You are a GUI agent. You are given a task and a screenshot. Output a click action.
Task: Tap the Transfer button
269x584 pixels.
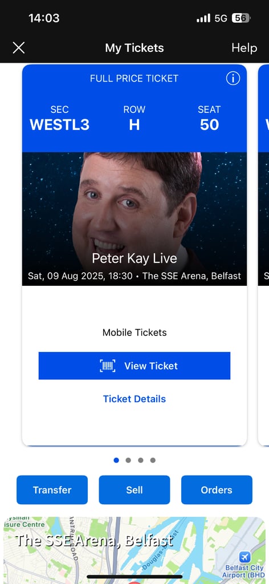[x=52, y=490]
